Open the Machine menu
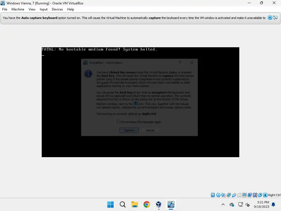This screenshot has width=281, height=211. pyautogui.click(x=18, y=9)
